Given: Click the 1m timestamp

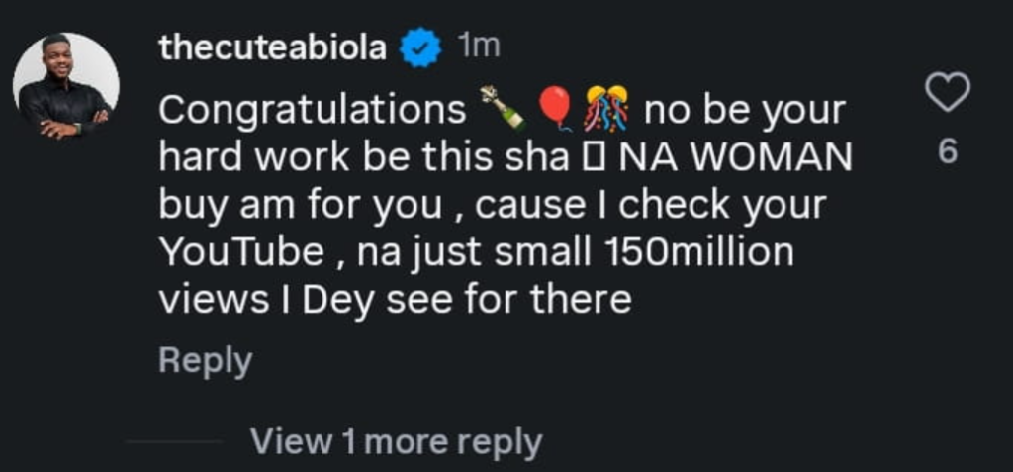Looking at the screenshot, I should pyautogui.click(x=479, y=47).
